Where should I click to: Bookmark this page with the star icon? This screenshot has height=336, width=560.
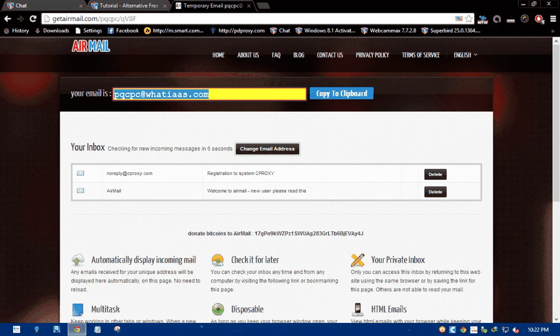pyautogui.click(x=469, y=19)
